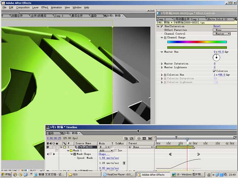
Task: Open the File menu
Action: 4,7
